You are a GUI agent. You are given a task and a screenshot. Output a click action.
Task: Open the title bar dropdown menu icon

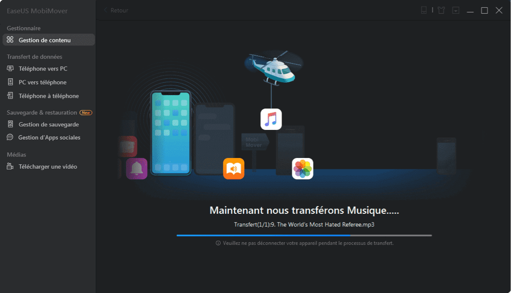pyautogui.click(x=456, y=10)
